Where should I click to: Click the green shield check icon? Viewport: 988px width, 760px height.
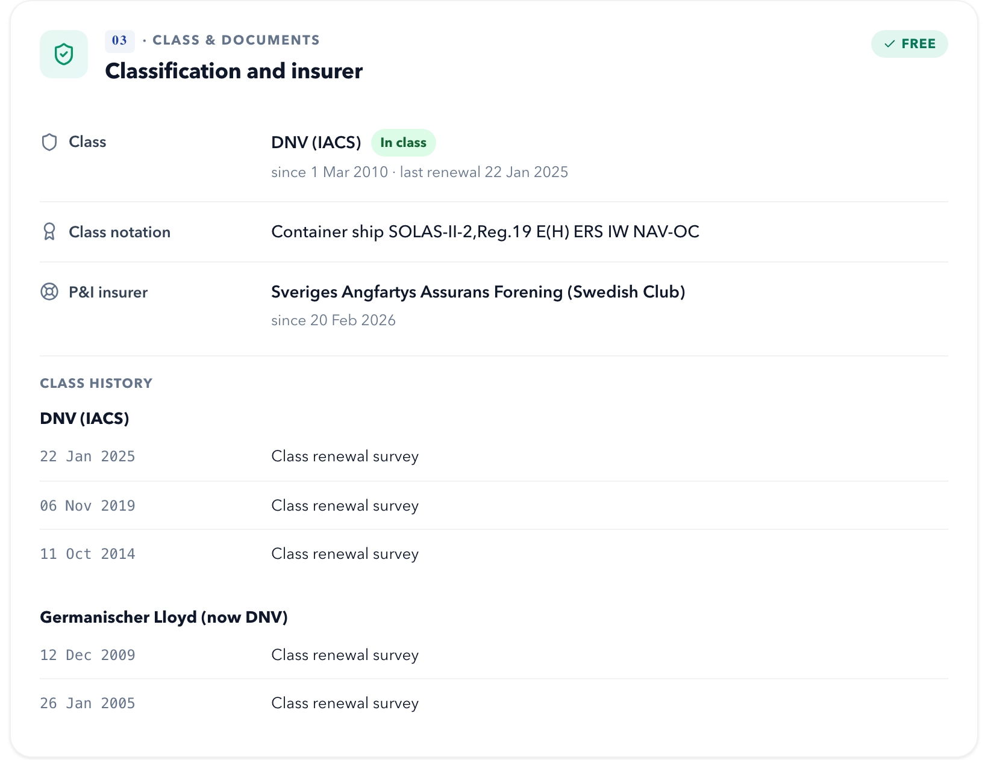64,54
